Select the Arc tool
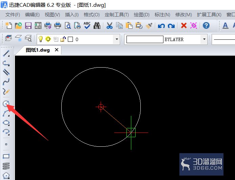This screenshot has height=180, width=235. (x=6, y=113)
